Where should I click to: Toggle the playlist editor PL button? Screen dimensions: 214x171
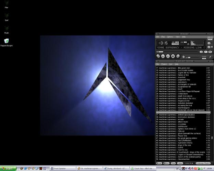(x=205, y=52)
